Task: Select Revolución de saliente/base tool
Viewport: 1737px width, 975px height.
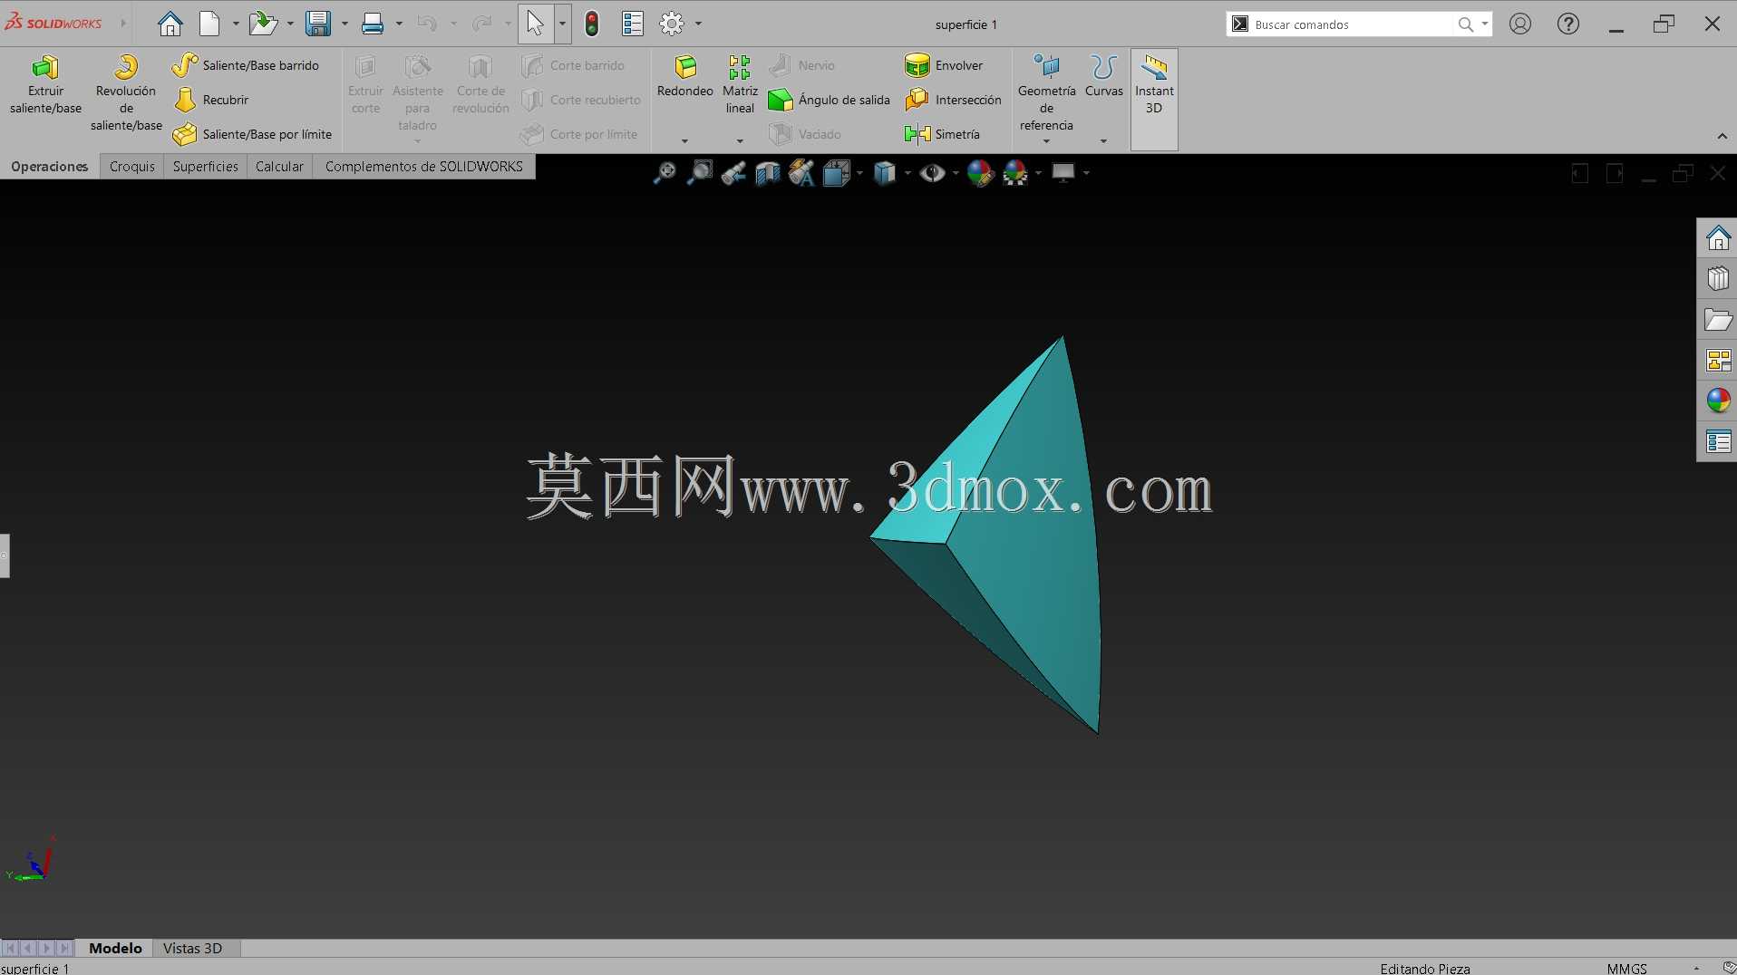Action: click(126, 93)
